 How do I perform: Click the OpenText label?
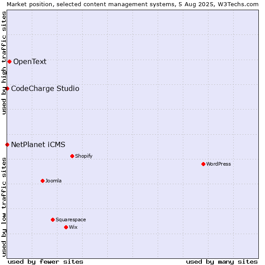click(x=30, y=62)
